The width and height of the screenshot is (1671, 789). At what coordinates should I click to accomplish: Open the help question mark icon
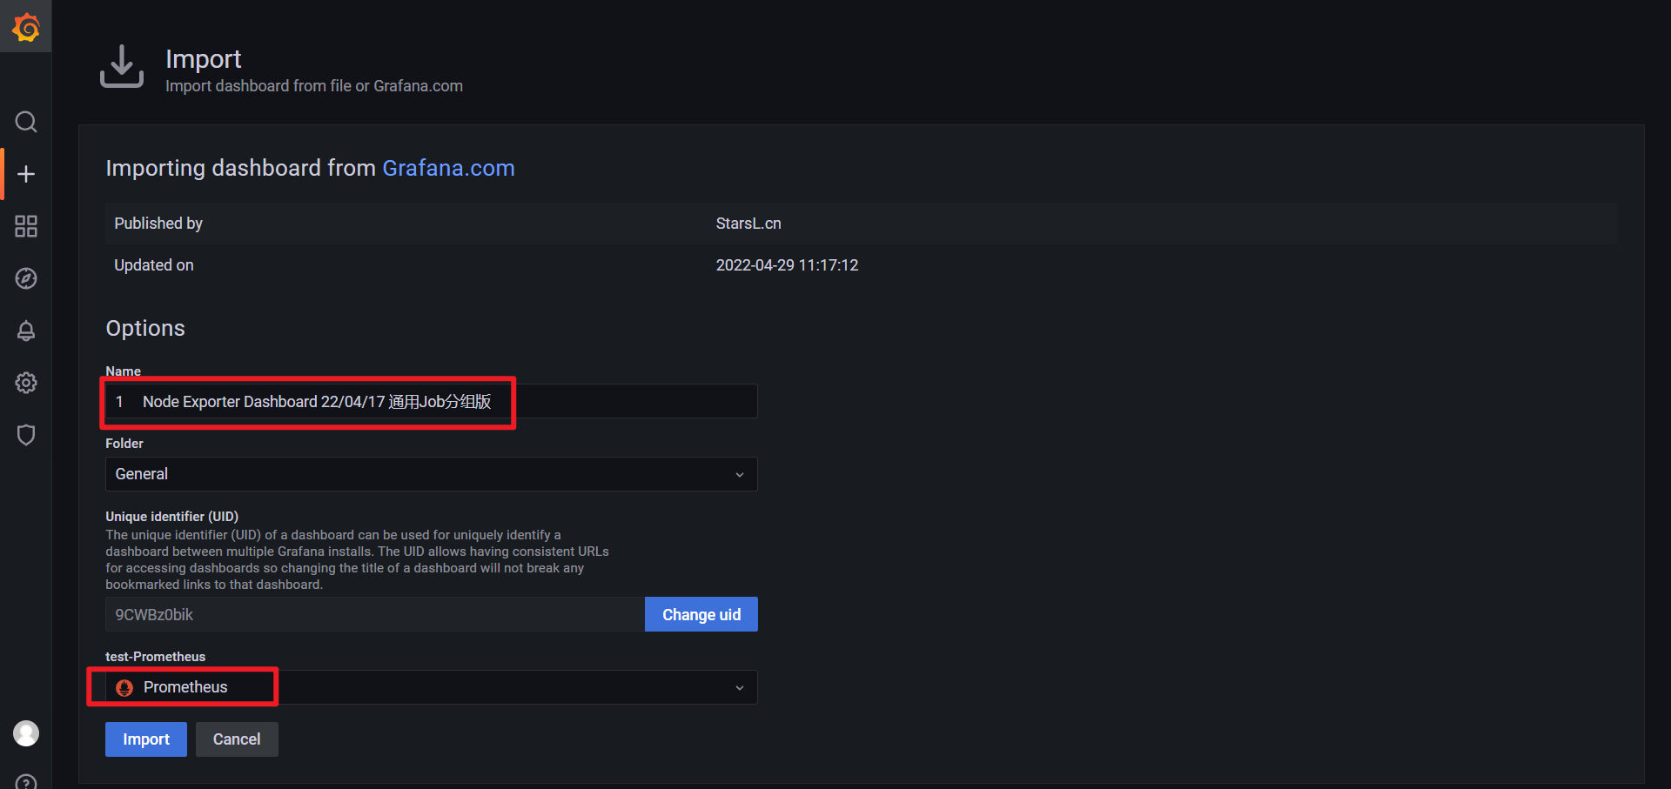[x=26, y=781]
